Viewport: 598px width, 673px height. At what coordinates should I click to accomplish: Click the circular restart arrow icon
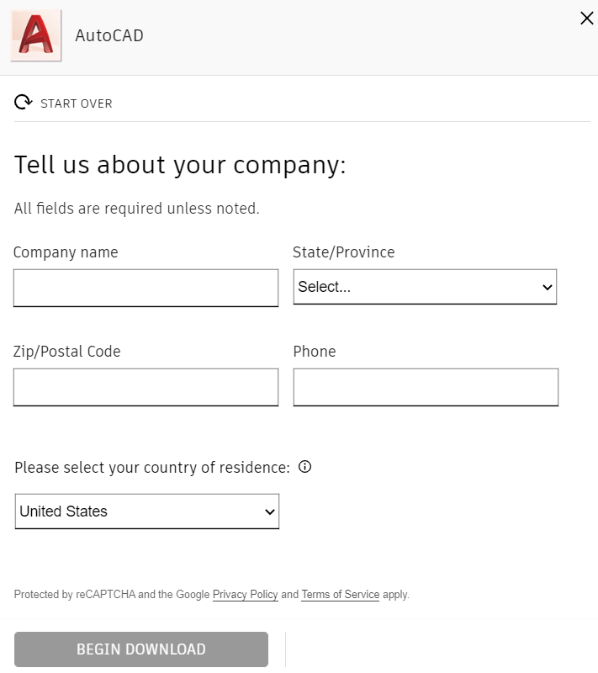23,103
